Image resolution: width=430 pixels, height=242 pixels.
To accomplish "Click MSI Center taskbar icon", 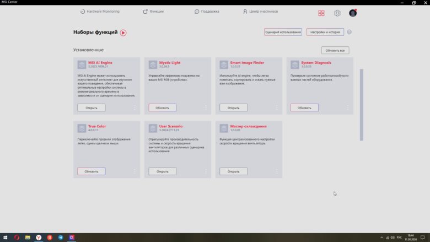I will [x=72, y=238].
